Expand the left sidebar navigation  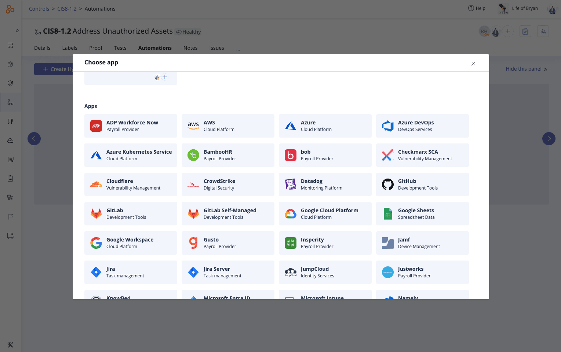(x=17, y=31)
